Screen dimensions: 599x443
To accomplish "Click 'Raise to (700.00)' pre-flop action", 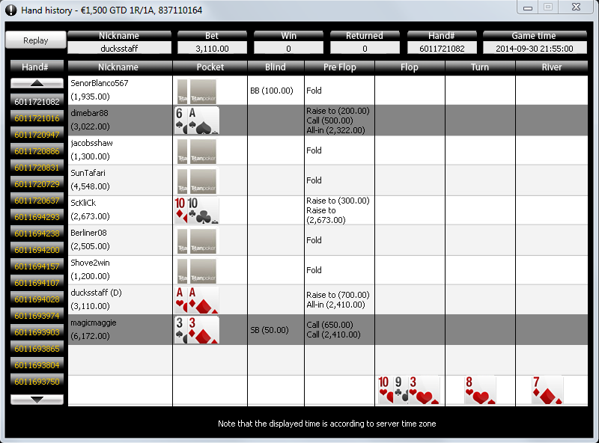I will (x=338, y=295).
